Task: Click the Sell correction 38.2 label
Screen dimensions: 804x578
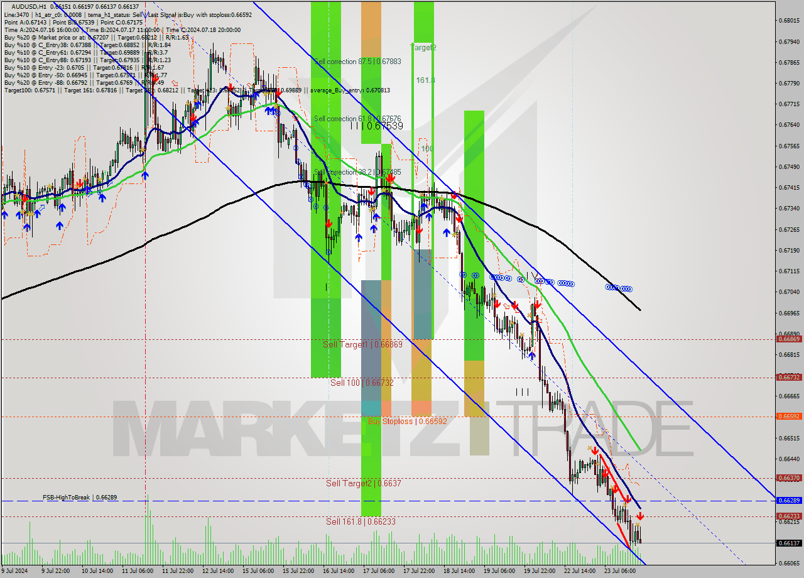Action: (x=357, y=172)
